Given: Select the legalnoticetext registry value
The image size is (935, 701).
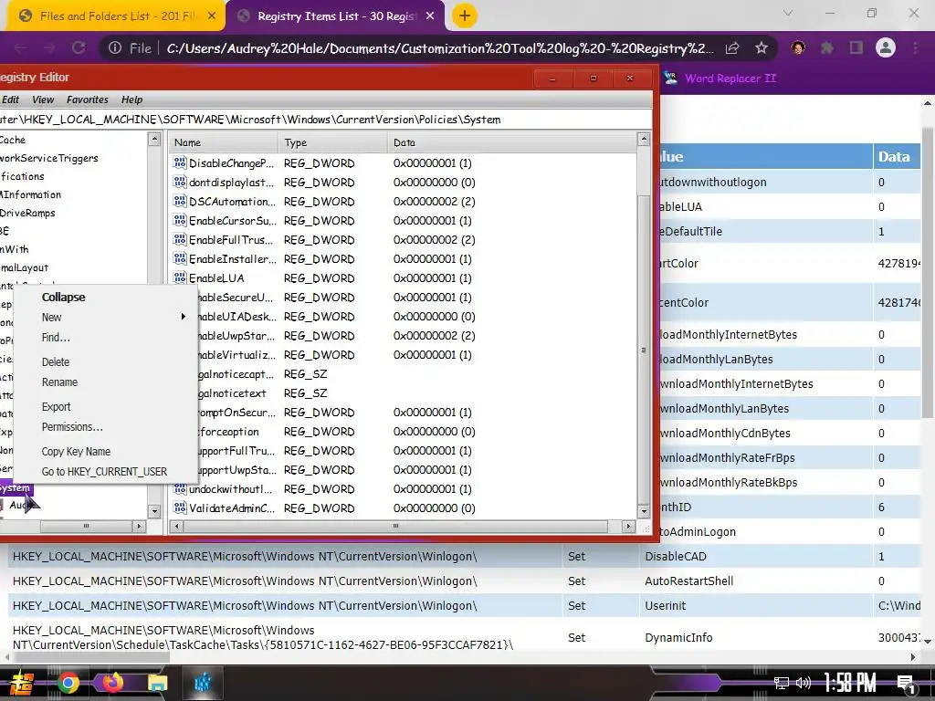Looking at the screenshot, I should point(233,393).
